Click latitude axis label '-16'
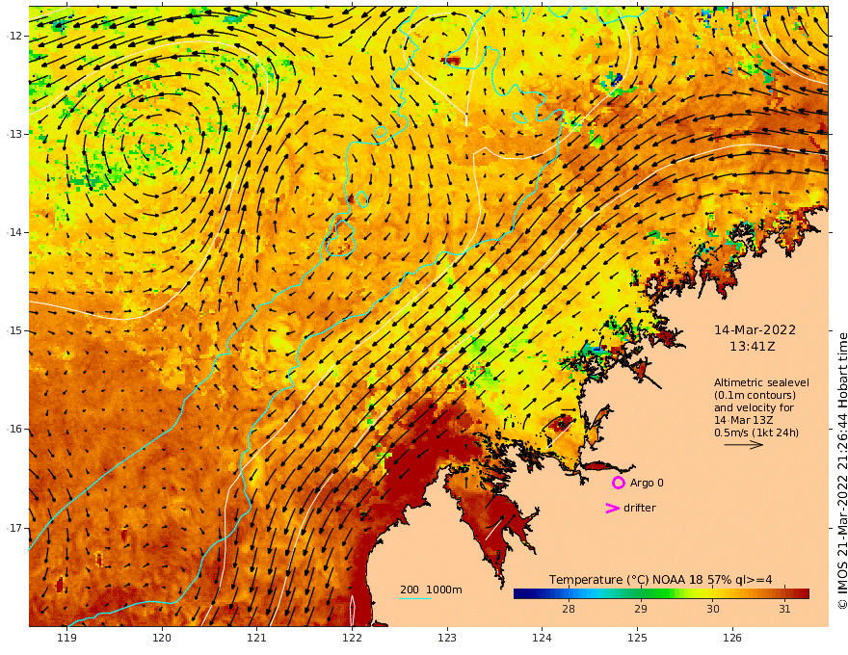Viewport: 848px width, 655px height. pos(14,429)
